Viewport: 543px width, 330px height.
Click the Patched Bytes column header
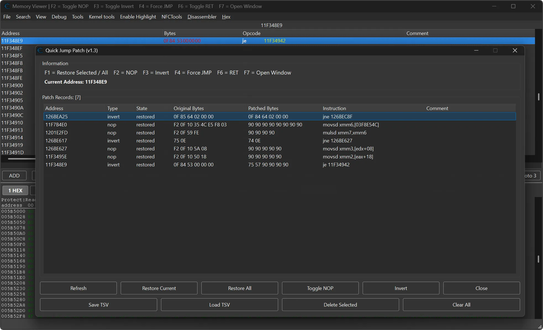284,108
